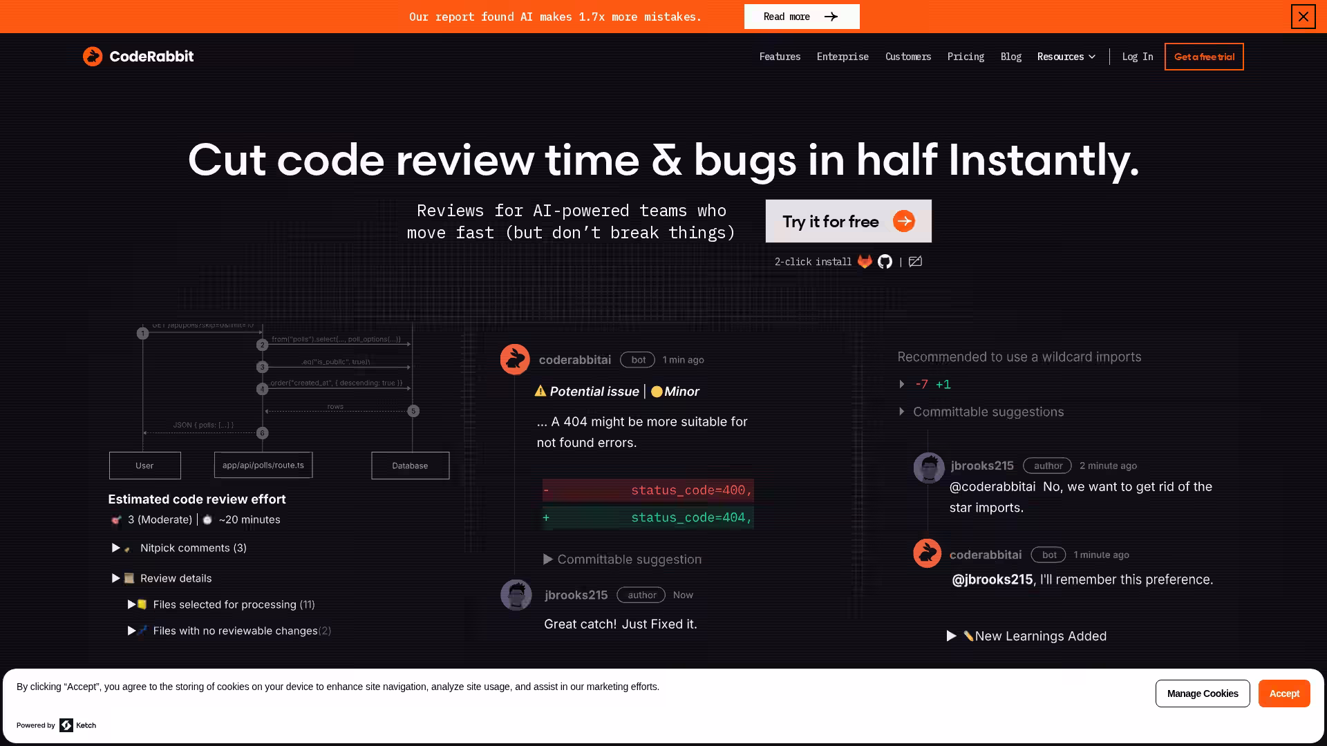Viewport: 1327px width, 746px height.
Task: Click the GitLab fox icon
Action: click(x=865, y=262)
